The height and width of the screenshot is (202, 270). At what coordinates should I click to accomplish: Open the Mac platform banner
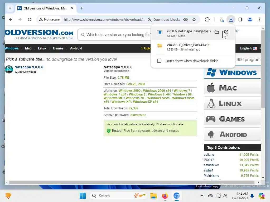point(232,88)
